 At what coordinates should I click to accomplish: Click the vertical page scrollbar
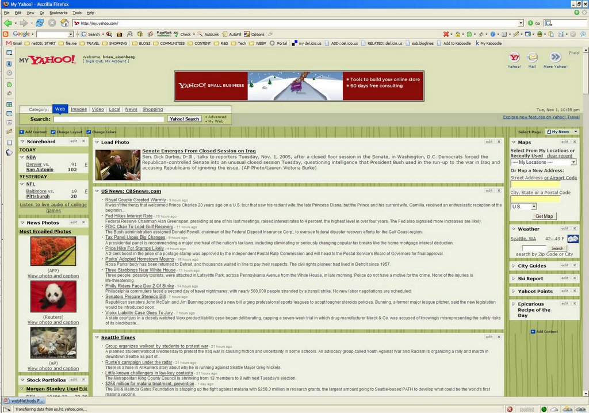(x=586, y=221)
